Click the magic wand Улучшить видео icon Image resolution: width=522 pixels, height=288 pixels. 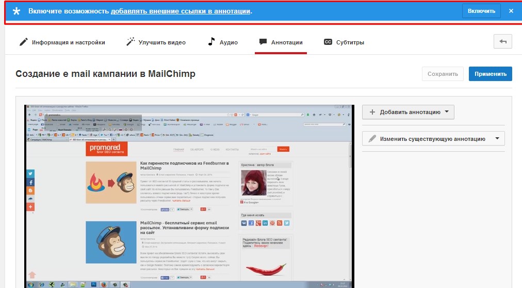coord(130,42)
